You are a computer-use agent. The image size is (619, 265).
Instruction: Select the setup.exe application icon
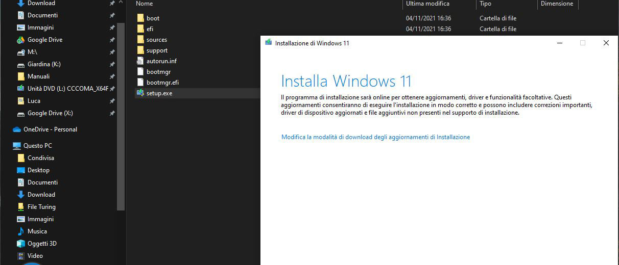(140, 93)
